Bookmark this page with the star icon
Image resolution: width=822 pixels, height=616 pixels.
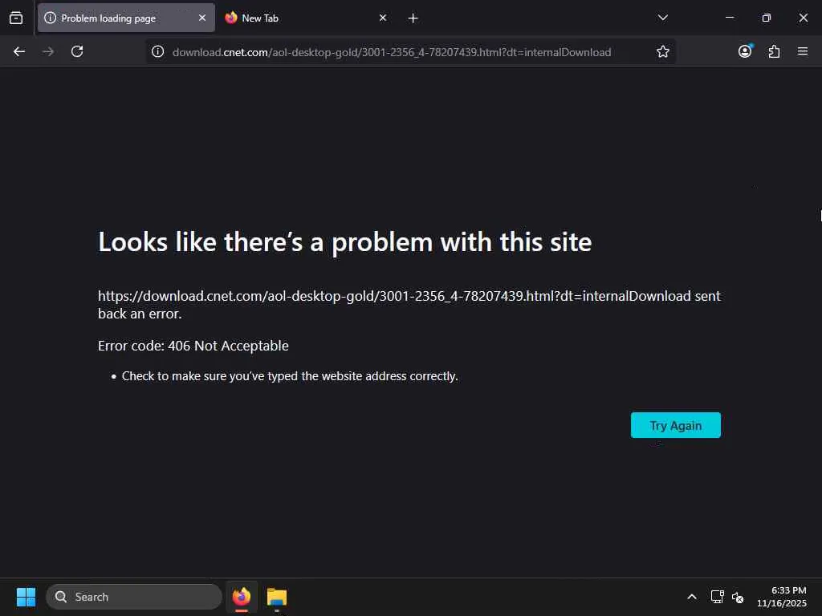click(x=662, y=51)
